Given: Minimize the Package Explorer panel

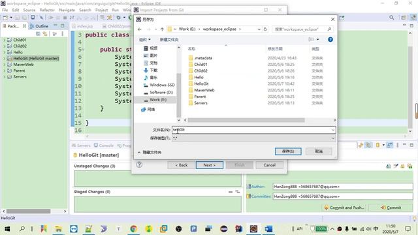Looking at the screenshot, I should [x=56, y=25].
